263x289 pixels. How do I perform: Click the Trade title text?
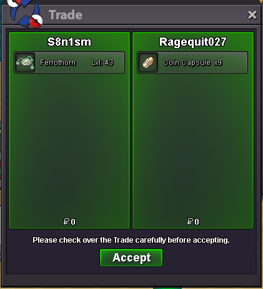click(x=66, y=15)
